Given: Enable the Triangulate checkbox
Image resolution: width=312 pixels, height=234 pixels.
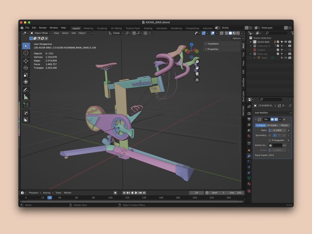Looking at the screenshot, I should coord(270,140).
